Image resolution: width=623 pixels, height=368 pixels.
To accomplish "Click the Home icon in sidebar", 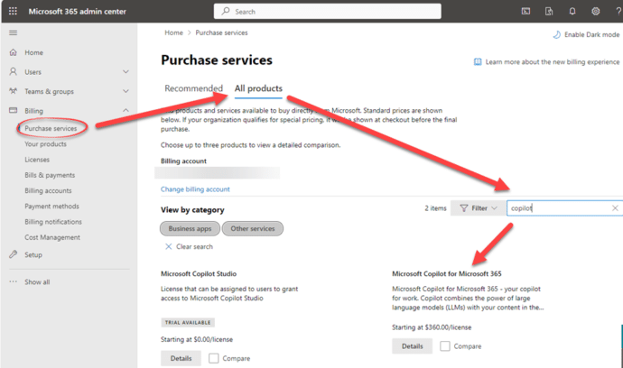I will 13,53.
